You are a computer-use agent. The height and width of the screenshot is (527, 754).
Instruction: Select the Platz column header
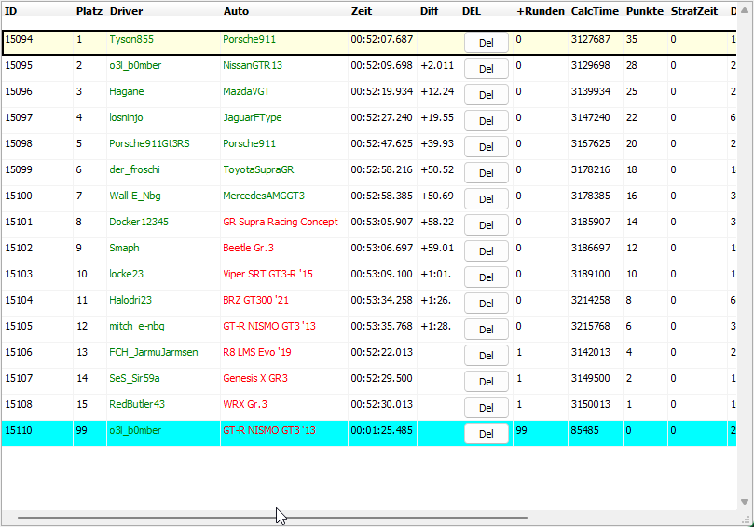click(89, 11)
